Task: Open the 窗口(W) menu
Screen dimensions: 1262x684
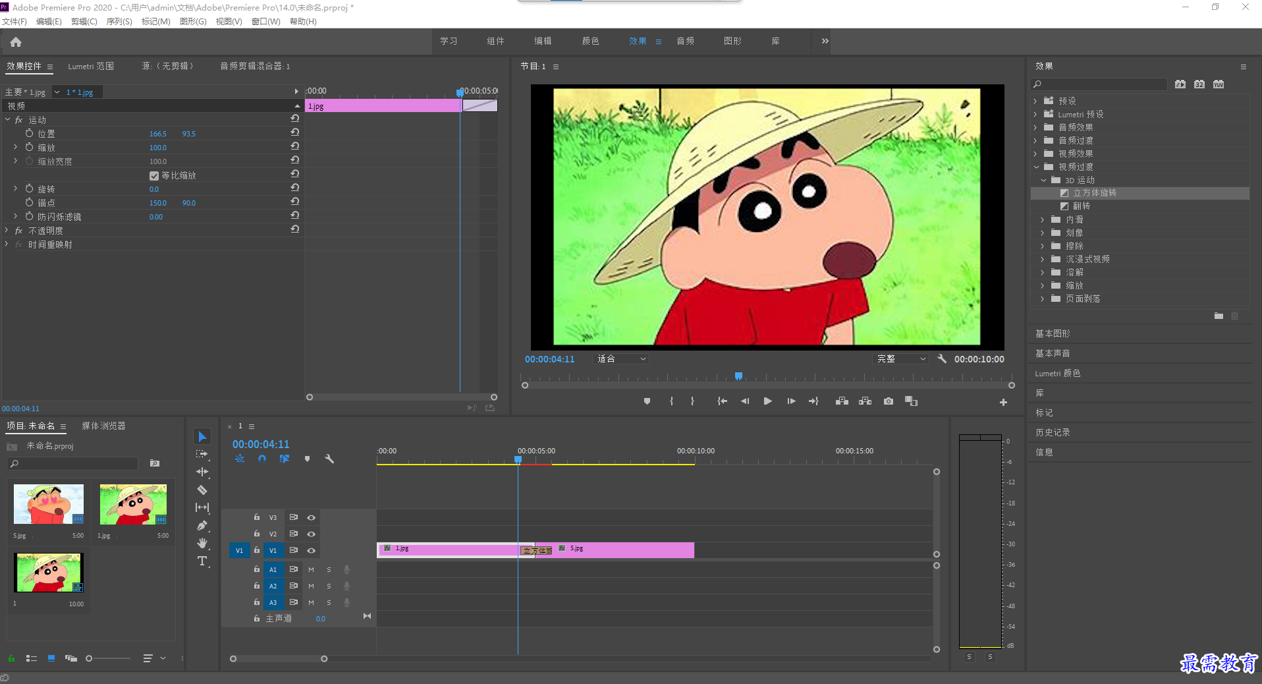Action: [266, 22]
